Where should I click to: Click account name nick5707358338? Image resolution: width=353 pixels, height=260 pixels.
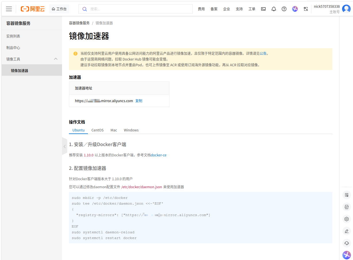click(327, 6)
